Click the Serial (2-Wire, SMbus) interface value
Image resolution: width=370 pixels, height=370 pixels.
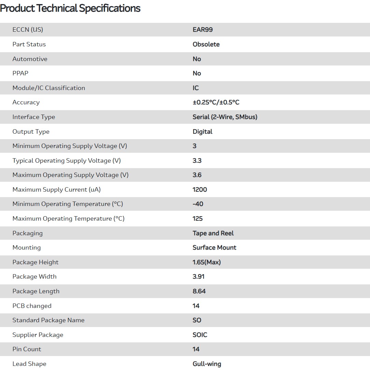coord(225,117)
